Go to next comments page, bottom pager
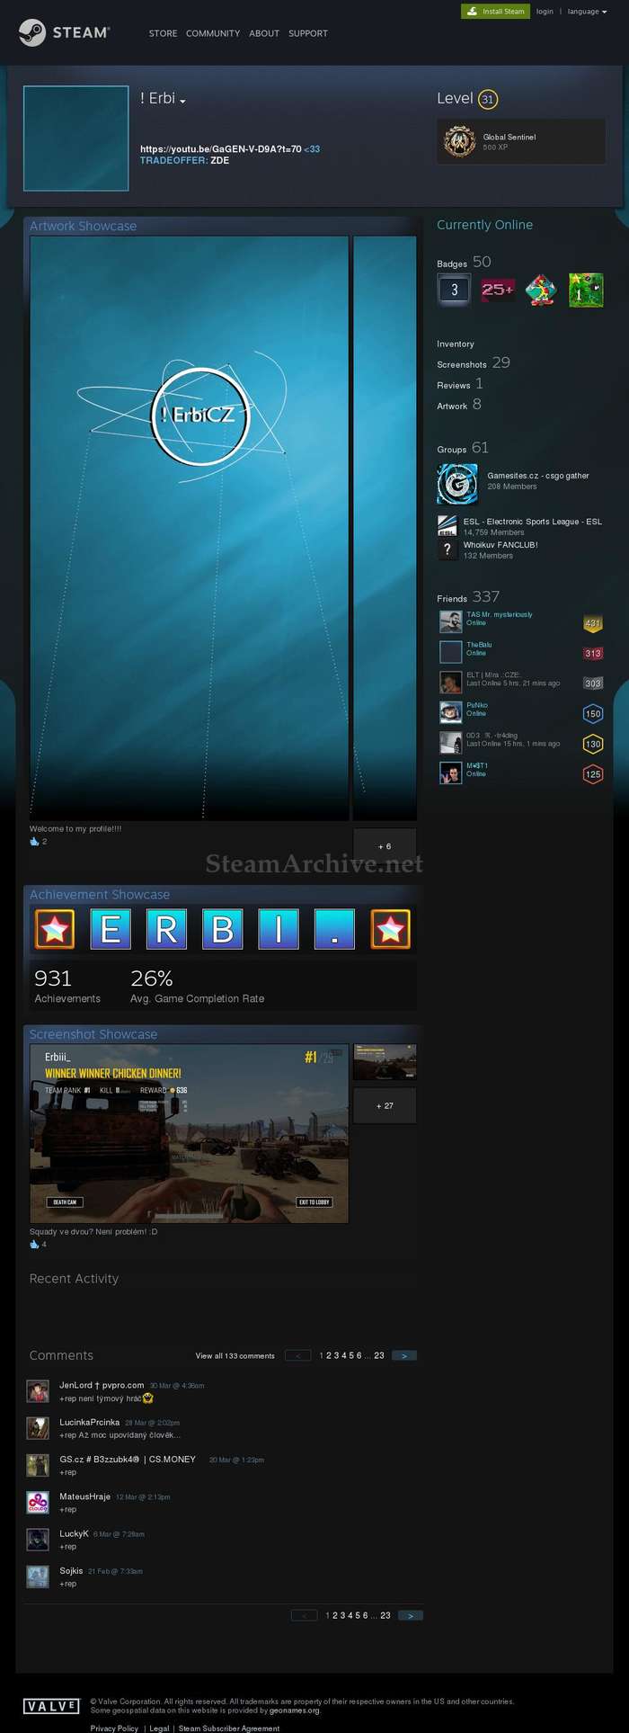The image size is (629, 1733). (x=411, y=1615)
